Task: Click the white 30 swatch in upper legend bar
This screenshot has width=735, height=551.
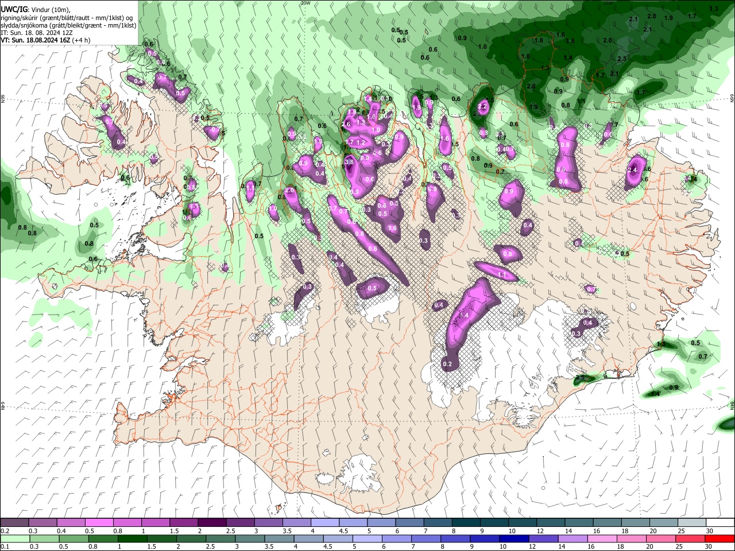Action: click(x=720, y=523)
